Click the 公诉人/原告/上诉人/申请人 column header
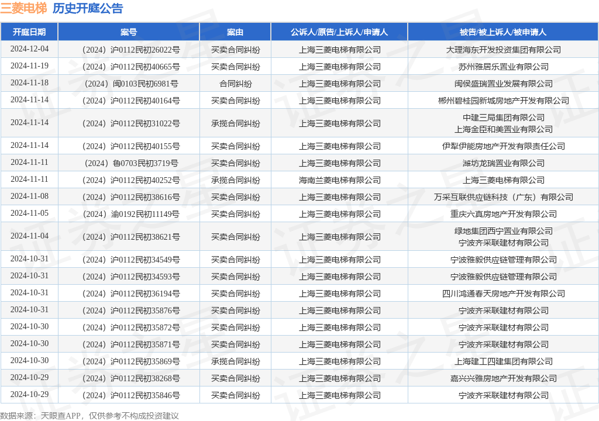The width and height of the screenshot is (599, 421). click(339, 32)
